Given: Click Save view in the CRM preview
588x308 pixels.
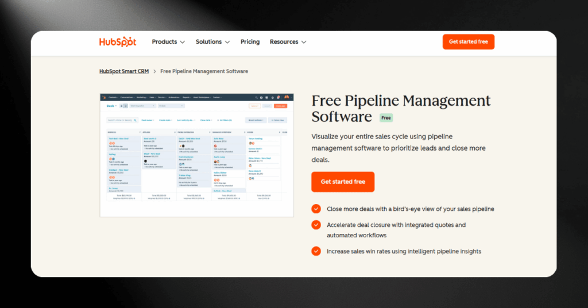Looking at the screenshot, I should (277, 120).
